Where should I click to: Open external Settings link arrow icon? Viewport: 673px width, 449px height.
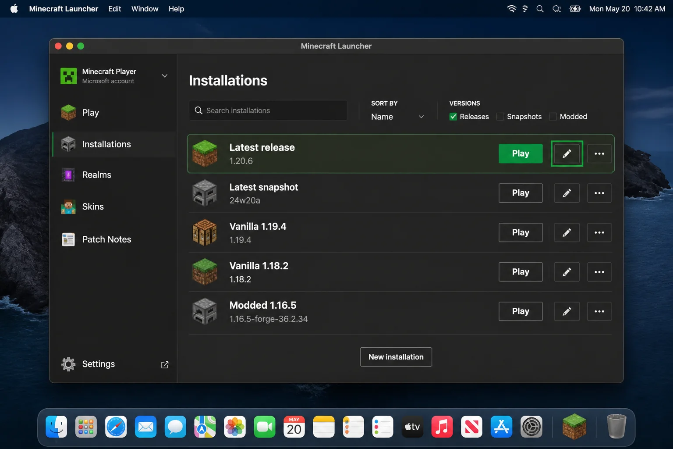[x=165, y=365]
